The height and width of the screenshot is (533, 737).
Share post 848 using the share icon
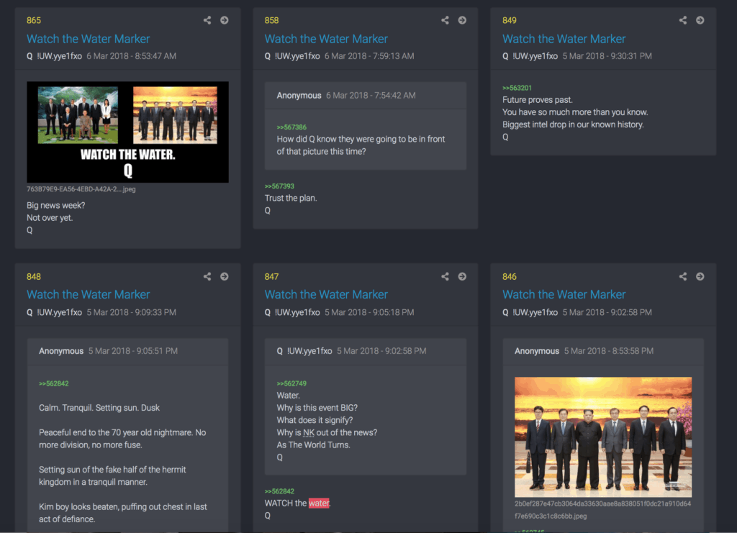(x=207, y=276)
